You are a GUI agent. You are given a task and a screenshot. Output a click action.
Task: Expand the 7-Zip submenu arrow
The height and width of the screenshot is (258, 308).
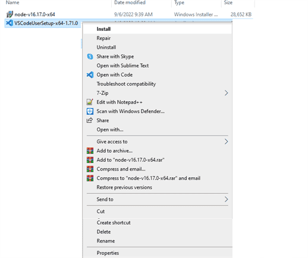tap(226, 93)
